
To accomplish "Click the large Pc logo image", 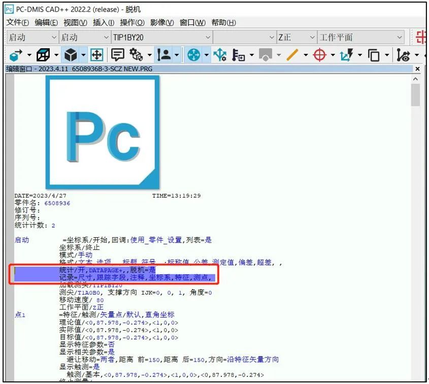I will click(103, 133).
